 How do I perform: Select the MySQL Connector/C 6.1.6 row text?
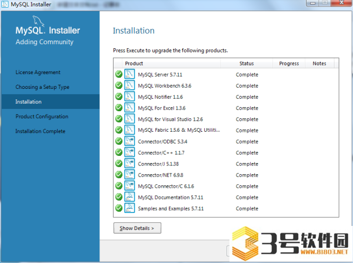pyautogui.click(x=166, y=186)
